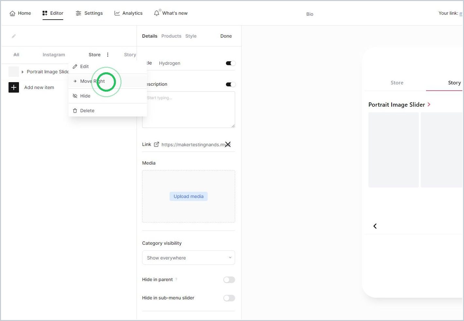
Task: Open the Editor tab
Action: pos(53,13)
